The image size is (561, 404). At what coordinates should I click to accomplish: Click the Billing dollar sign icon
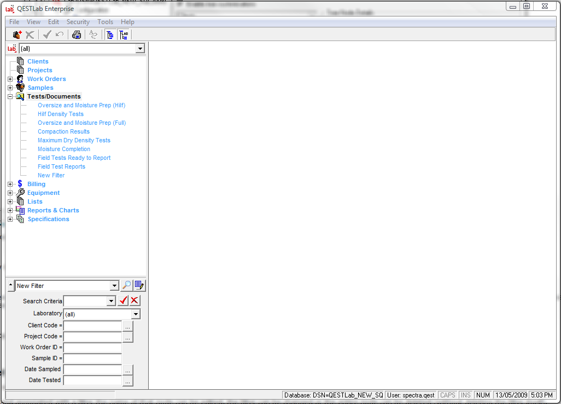[20, 184]
